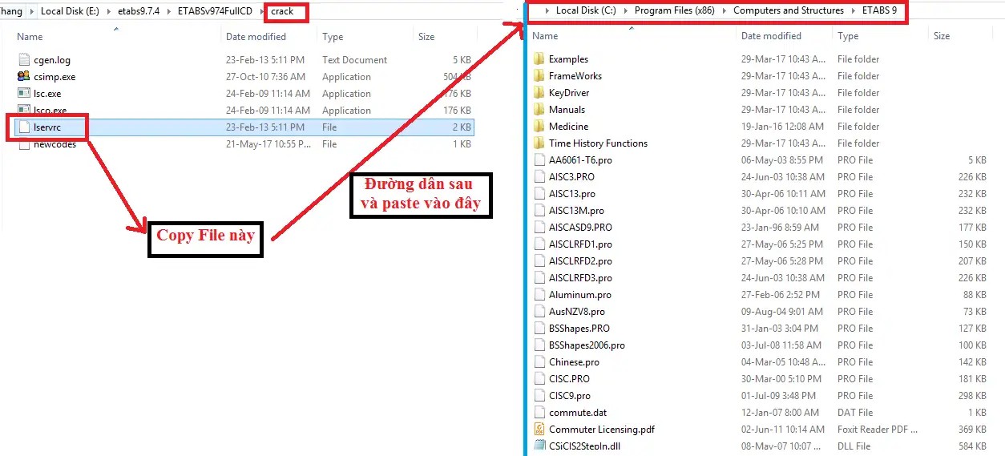This screenshot has height=456, width=1005.
Task: Click the Text Document type of cgen.log
Action: coord(354,60)
